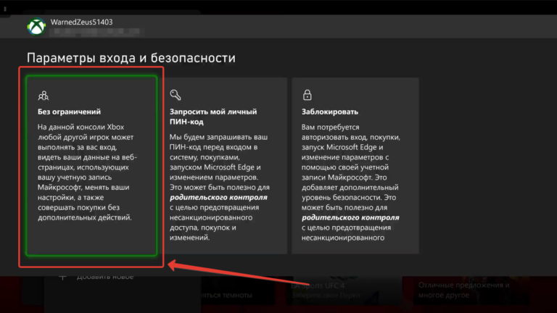Choose the Заблокировать security option

[329, 112]
